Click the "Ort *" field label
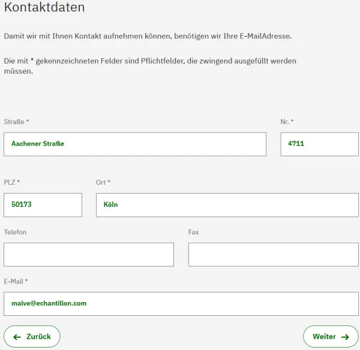Screen dimensions: 360x350 103,182
